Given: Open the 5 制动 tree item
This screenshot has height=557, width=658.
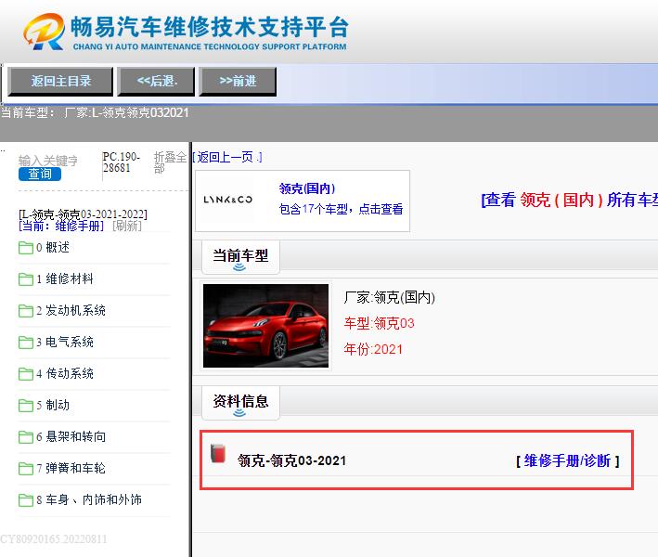Looking at the screenshot, I should pyautogui.click(x=53, y=406).
